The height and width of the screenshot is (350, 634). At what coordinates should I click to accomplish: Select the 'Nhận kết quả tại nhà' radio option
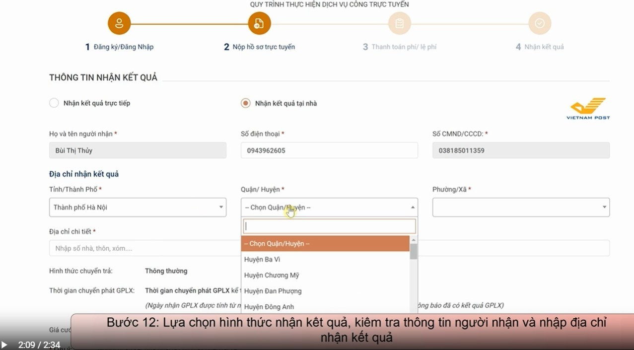click(245, 103)
